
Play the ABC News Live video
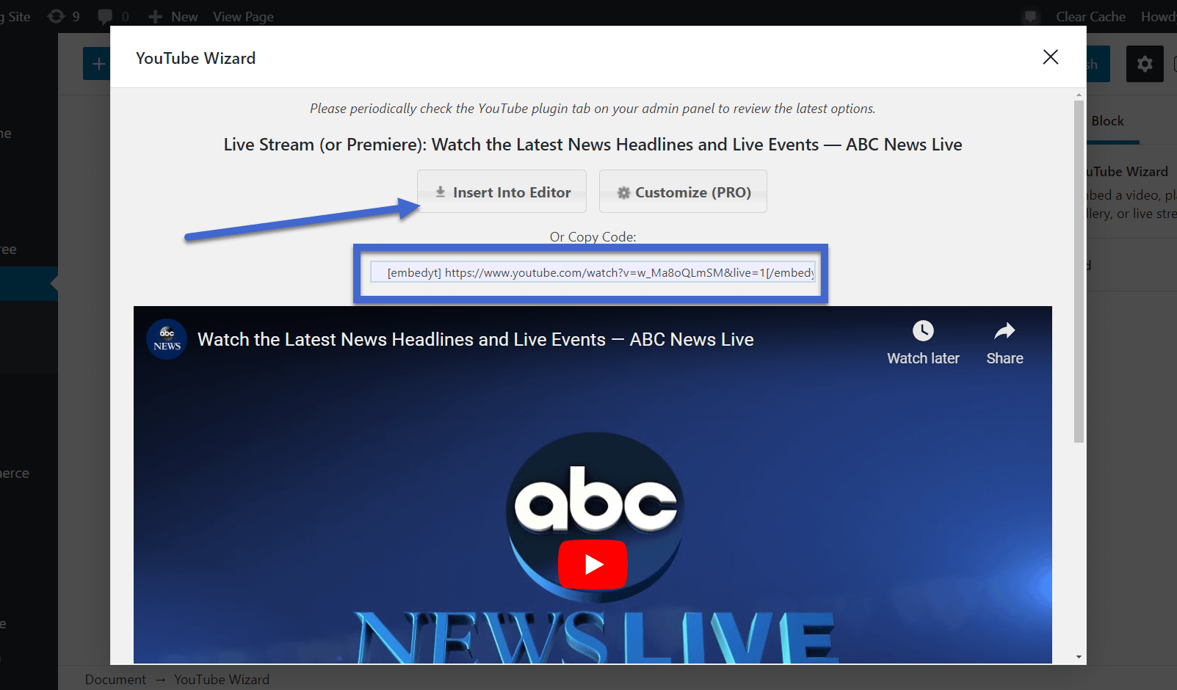[593, 564]
